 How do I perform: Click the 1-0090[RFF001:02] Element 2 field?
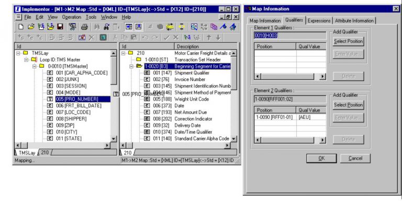coord(290,99)
